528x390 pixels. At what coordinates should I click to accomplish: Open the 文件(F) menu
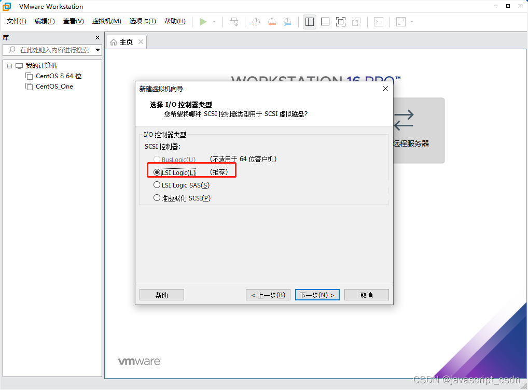pyautogui.click(x=16, y=21)
